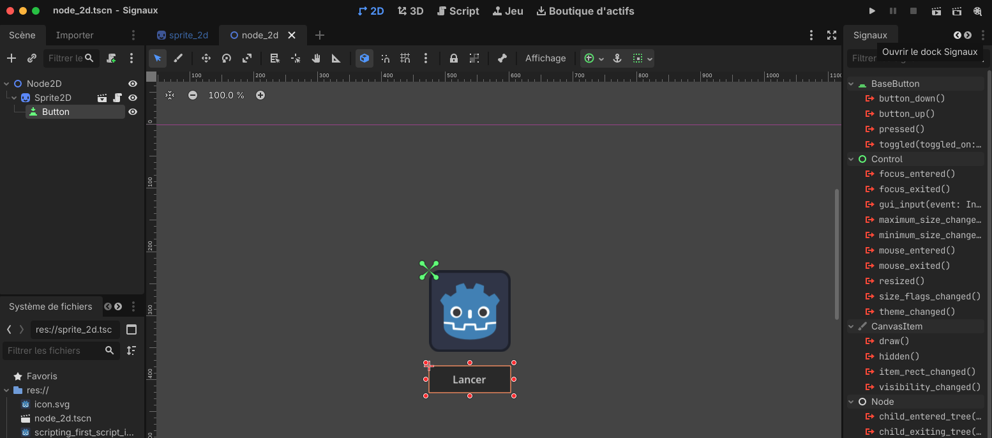
Task: Collapse the Sprite2D tree node
Action: pyautogui.click(x=15, y=98)
